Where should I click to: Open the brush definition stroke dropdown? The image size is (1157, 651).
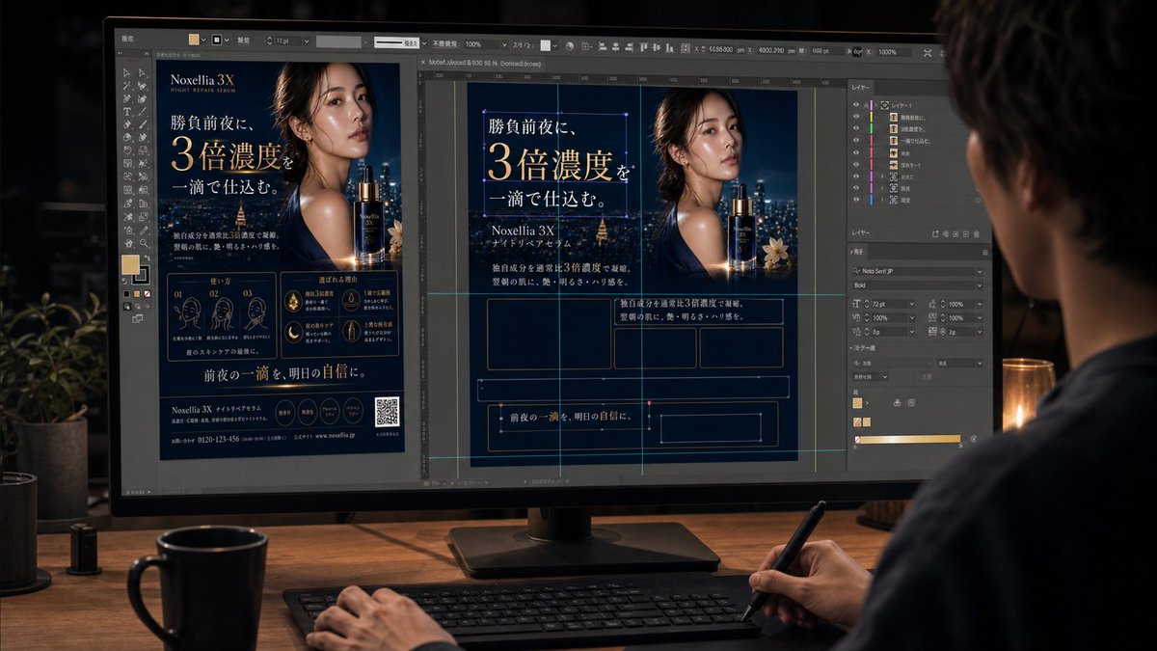click(424, 42)
